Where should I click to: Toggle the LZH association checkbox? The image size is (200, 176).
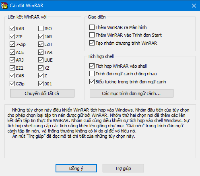[x=41, y=44]
